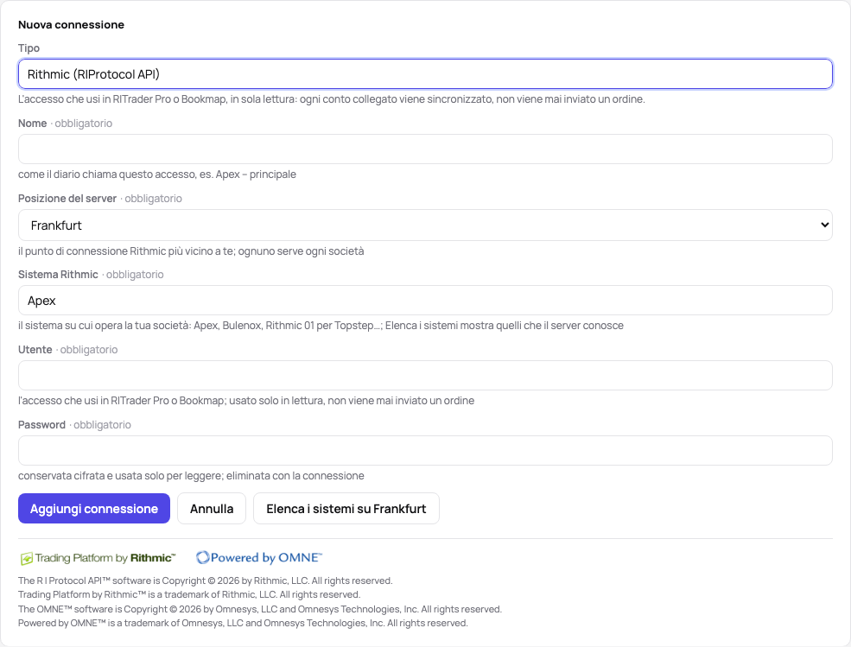Screen dimensions: 851x647
Task: Click the Powered by OMNE trademark line
Action: pos(243,623)
